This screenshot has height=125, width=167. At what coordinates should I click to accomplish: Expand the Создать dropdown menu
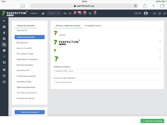pos(34,13)
